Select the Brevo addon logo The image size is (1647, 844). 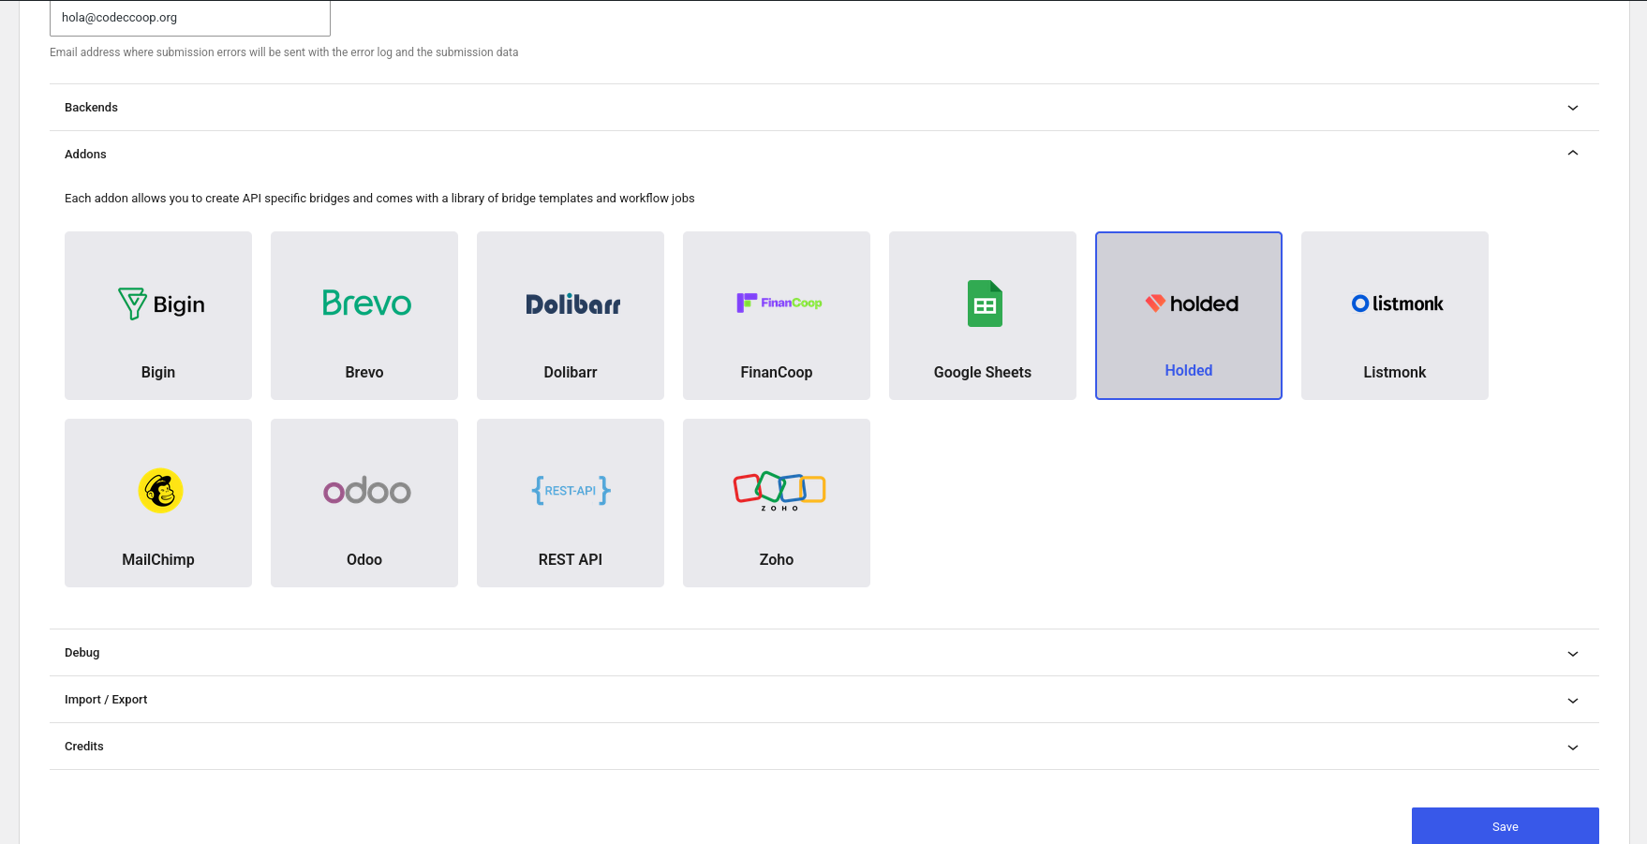(x=366, y=303)
